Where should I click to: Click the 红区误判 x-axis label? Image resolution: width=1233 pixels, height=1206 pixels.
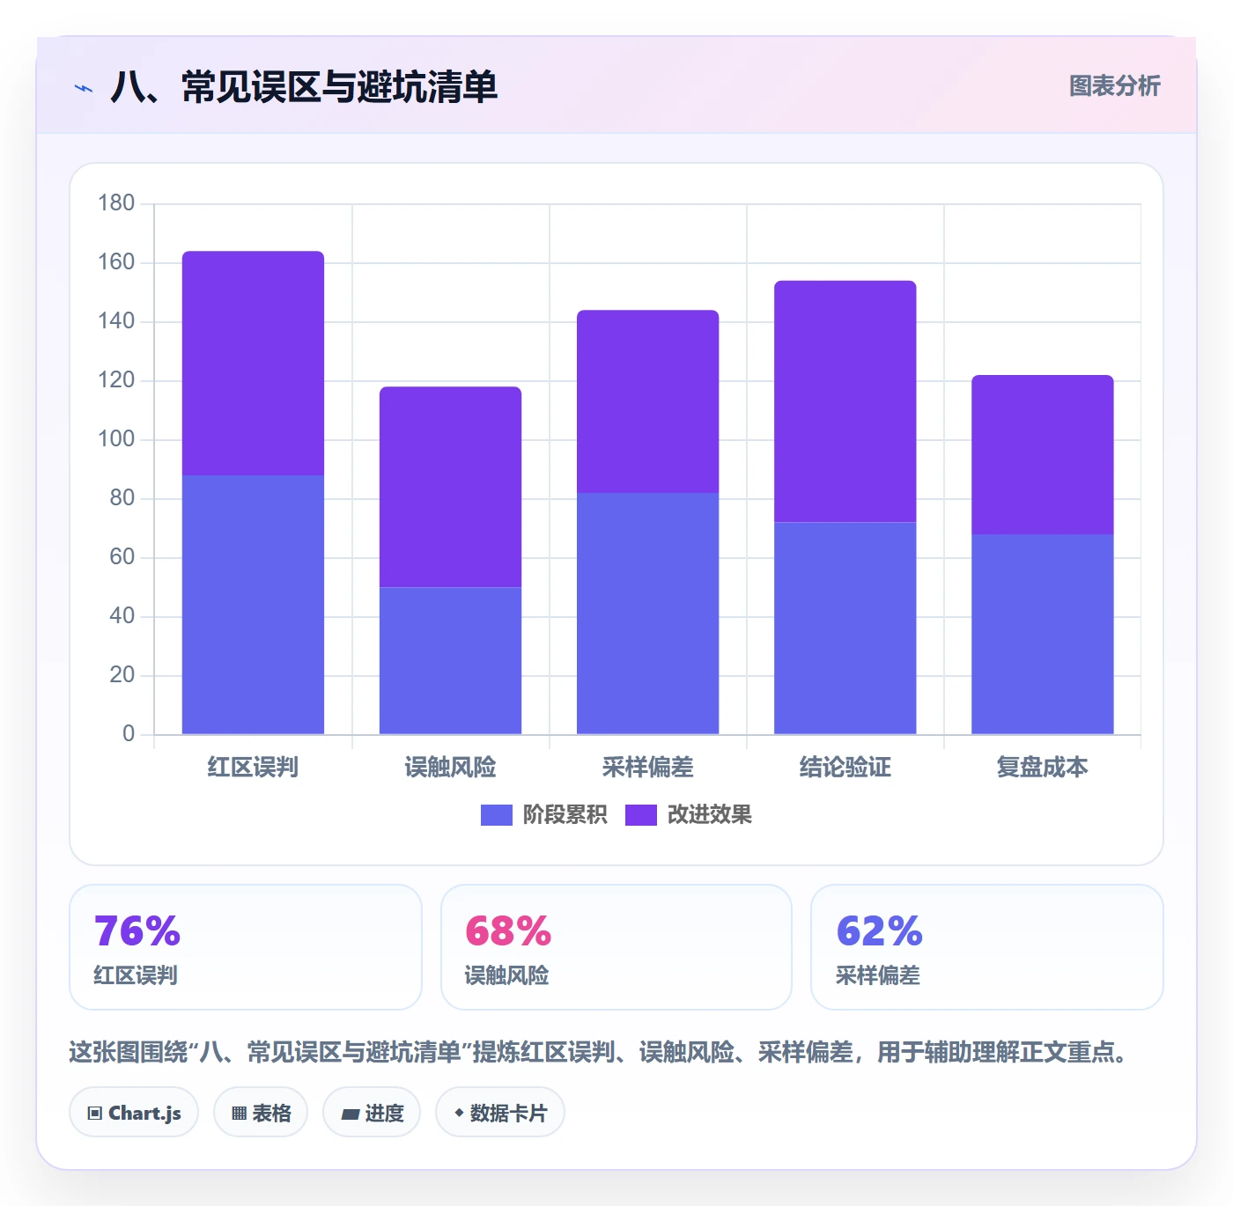tap(253, 768)
